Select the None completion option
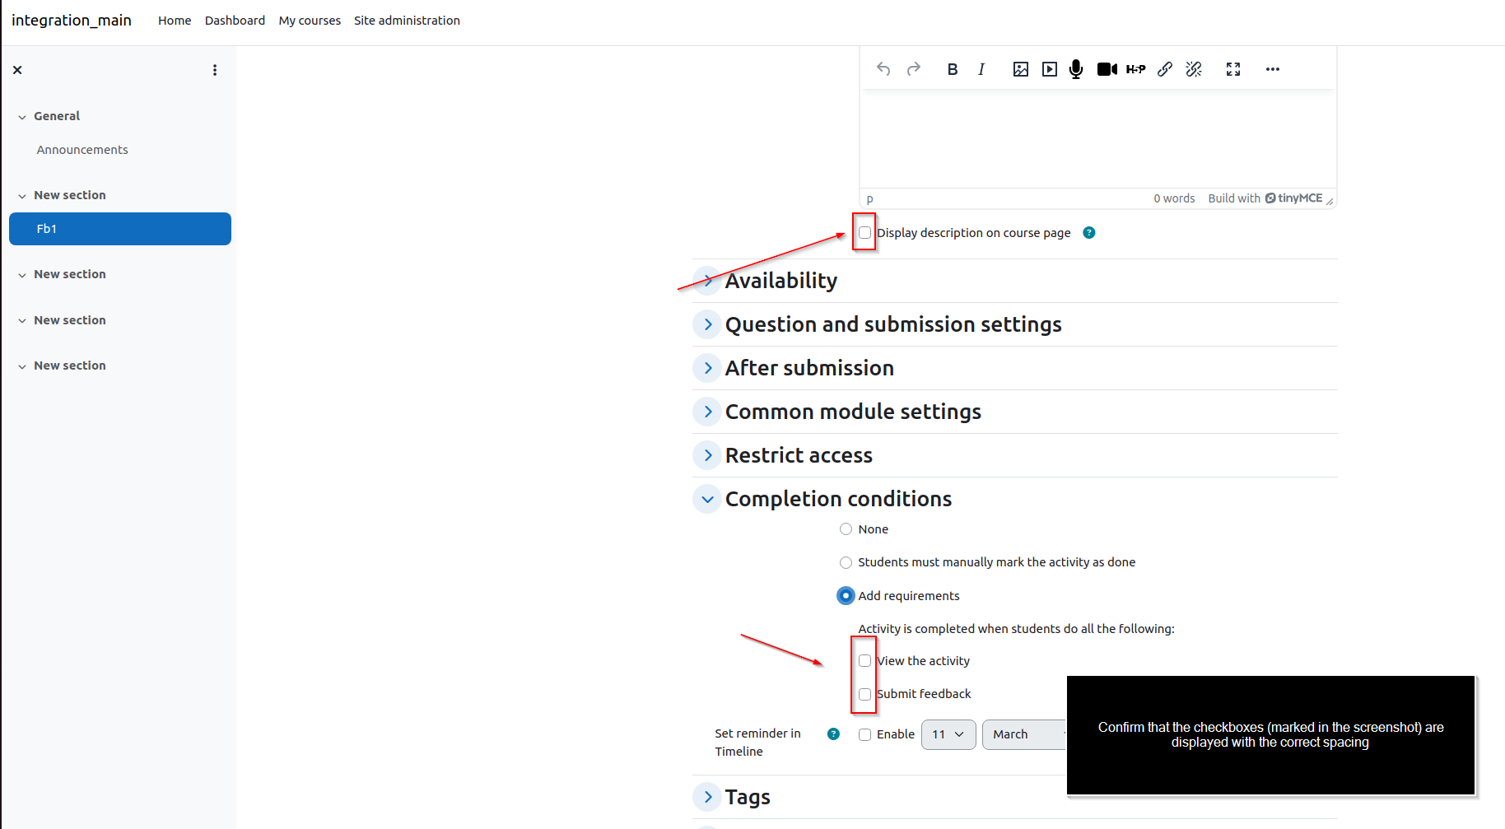Screen dimensions: 1505x829 coord(846,529)
